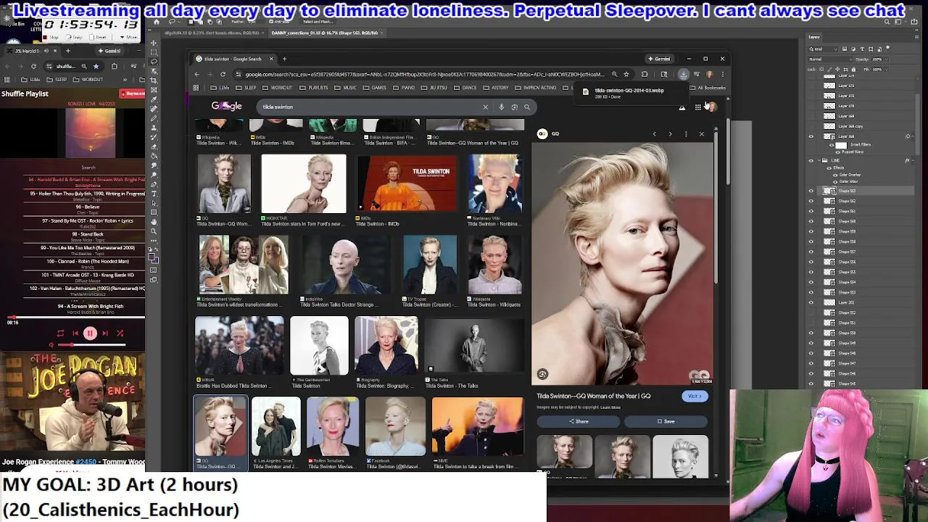Open the More dropdown in recorder bar
Viewport: 928px width, 522px height.
pyautogui.click(x=130, y=37)
